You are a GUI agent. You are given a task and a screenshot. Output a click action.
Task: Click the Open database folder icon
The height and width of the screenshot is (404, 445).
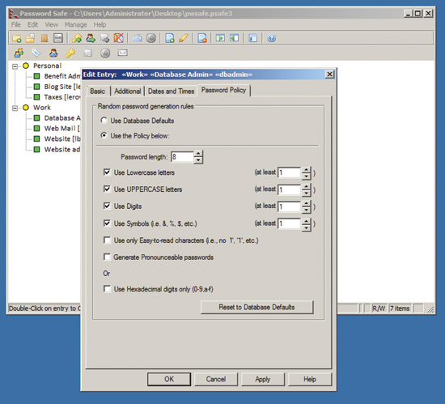tap(31, 38)
